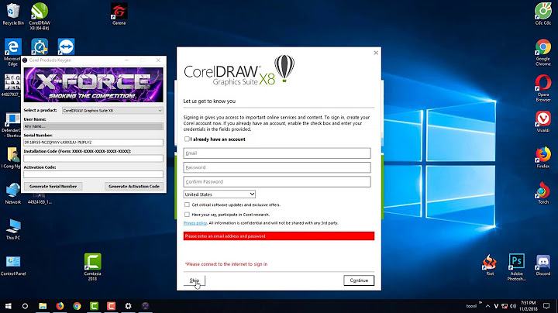The height and width of the screenshot is (313, 558).
Task: Open the Windows Start menu
Action: pos(9,306)
